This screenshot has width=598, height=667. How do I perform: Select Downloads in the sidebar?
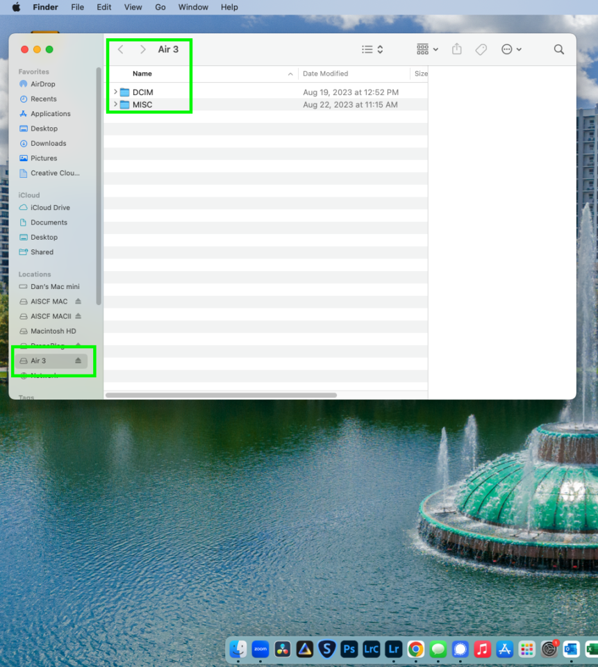point(48,143)
